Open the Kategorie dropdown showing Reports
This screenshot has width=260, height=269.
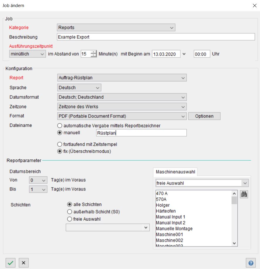pos(116,28)
